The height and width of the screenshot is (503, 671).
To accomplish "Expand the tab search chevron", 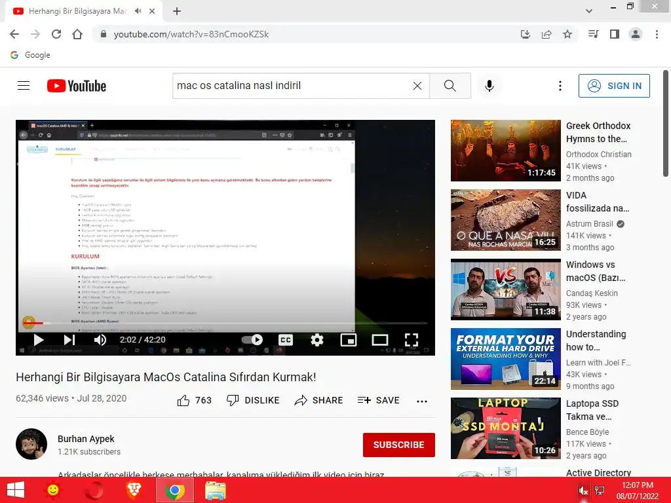I will pyautogui.click(x=589, y=11).
